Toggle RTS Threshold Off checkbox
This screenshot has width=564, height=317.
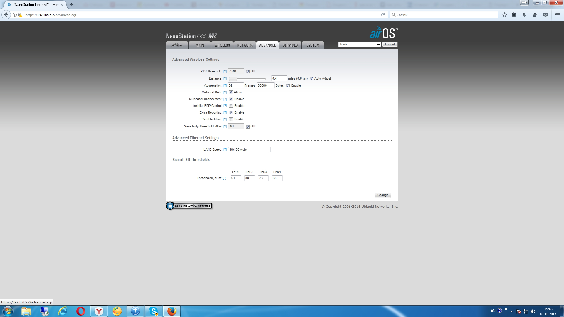coord(248,72)
